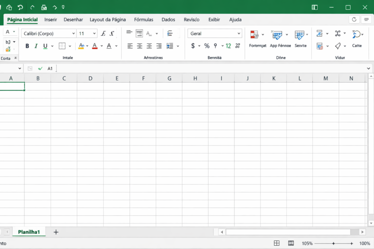Toggle bold formatting
Screen dimensions: 374x249
pyautogui.click(x=27, y=46)
